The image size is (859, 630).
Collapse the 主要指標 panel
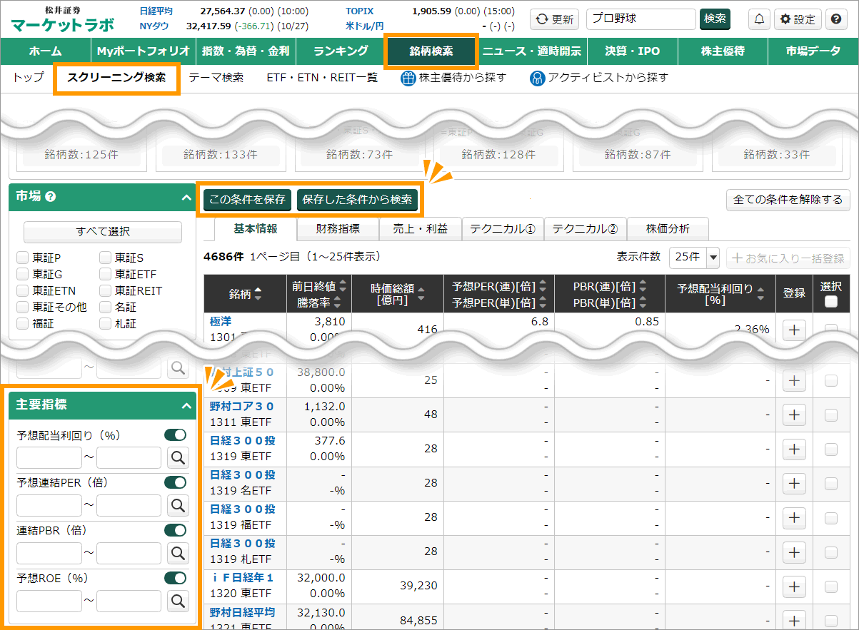pyautogui.click(x=186, y=405)
